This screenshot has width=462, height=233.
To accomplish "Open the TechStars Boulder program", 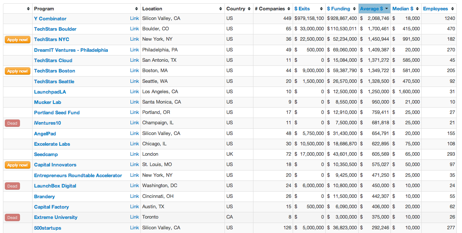I will point(55,29).
